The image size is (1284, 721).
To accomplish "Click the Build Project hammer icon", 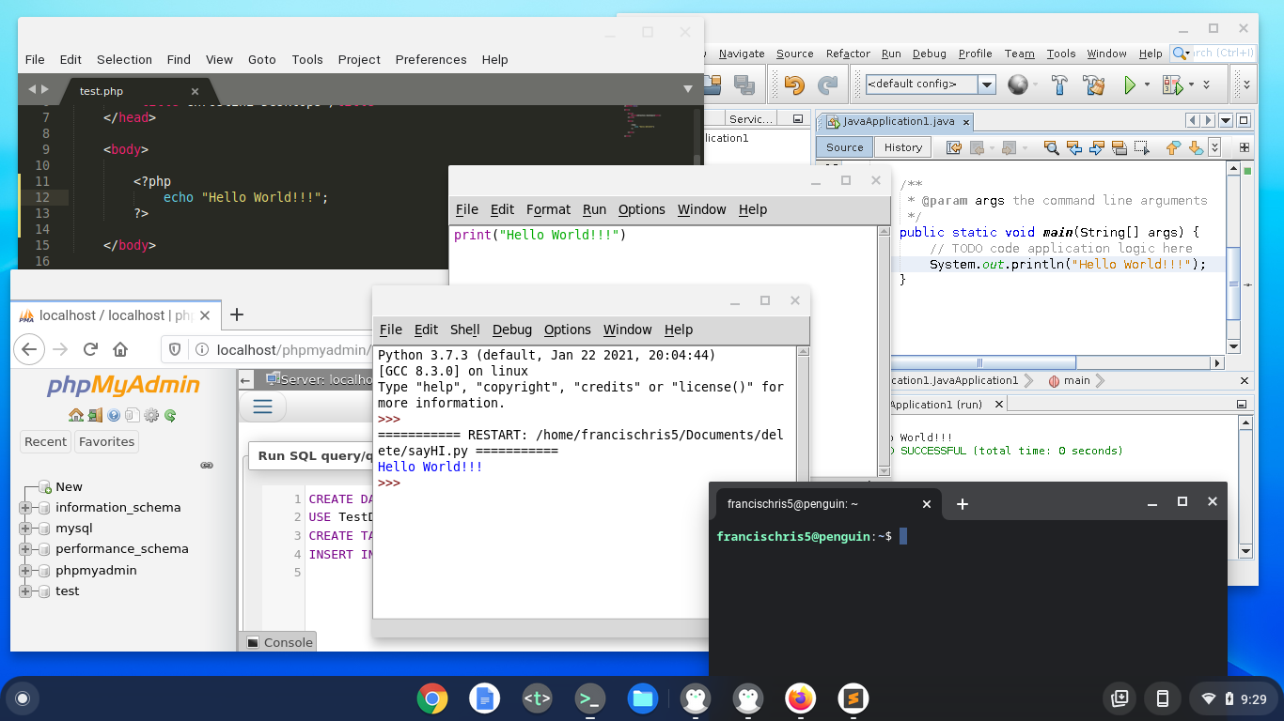I will coord(1059,84).
